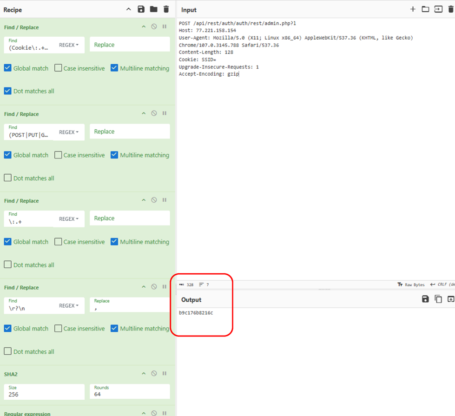Add a new input tab
Image resolution: width=455 pixels, height=416 pixels.
[x=413, y=9]
